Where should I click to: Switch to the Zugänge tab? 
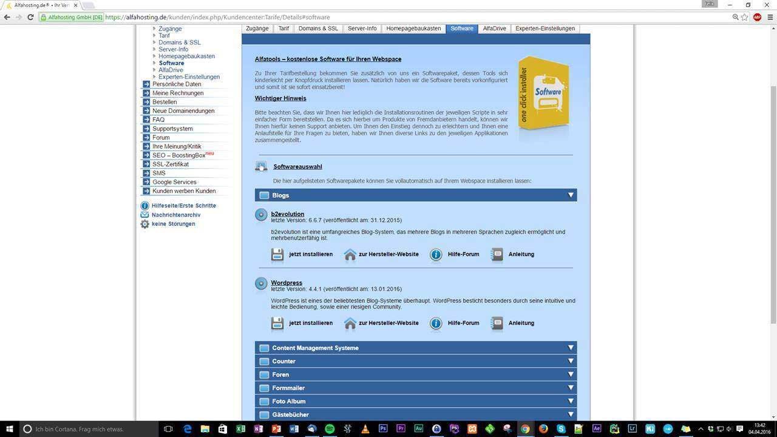coord(257,29)
